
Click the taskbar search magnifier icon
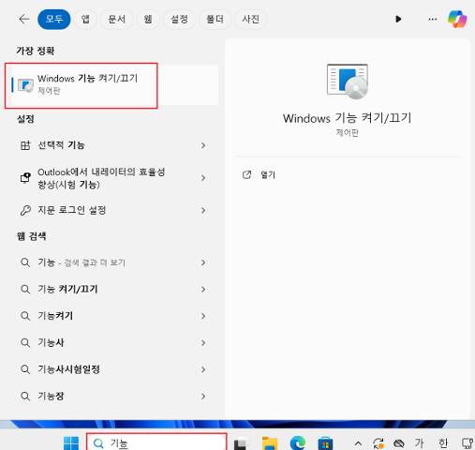(x=98, y=443)
